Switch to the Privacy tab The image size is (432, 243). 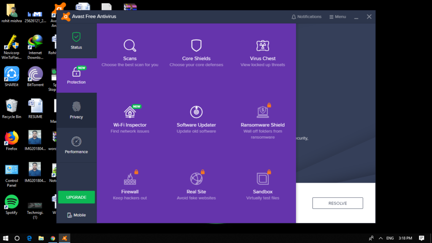coord(76,110)
